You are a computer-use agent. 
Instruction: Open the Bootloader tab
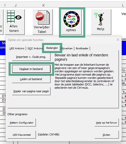tap(82, 49)
